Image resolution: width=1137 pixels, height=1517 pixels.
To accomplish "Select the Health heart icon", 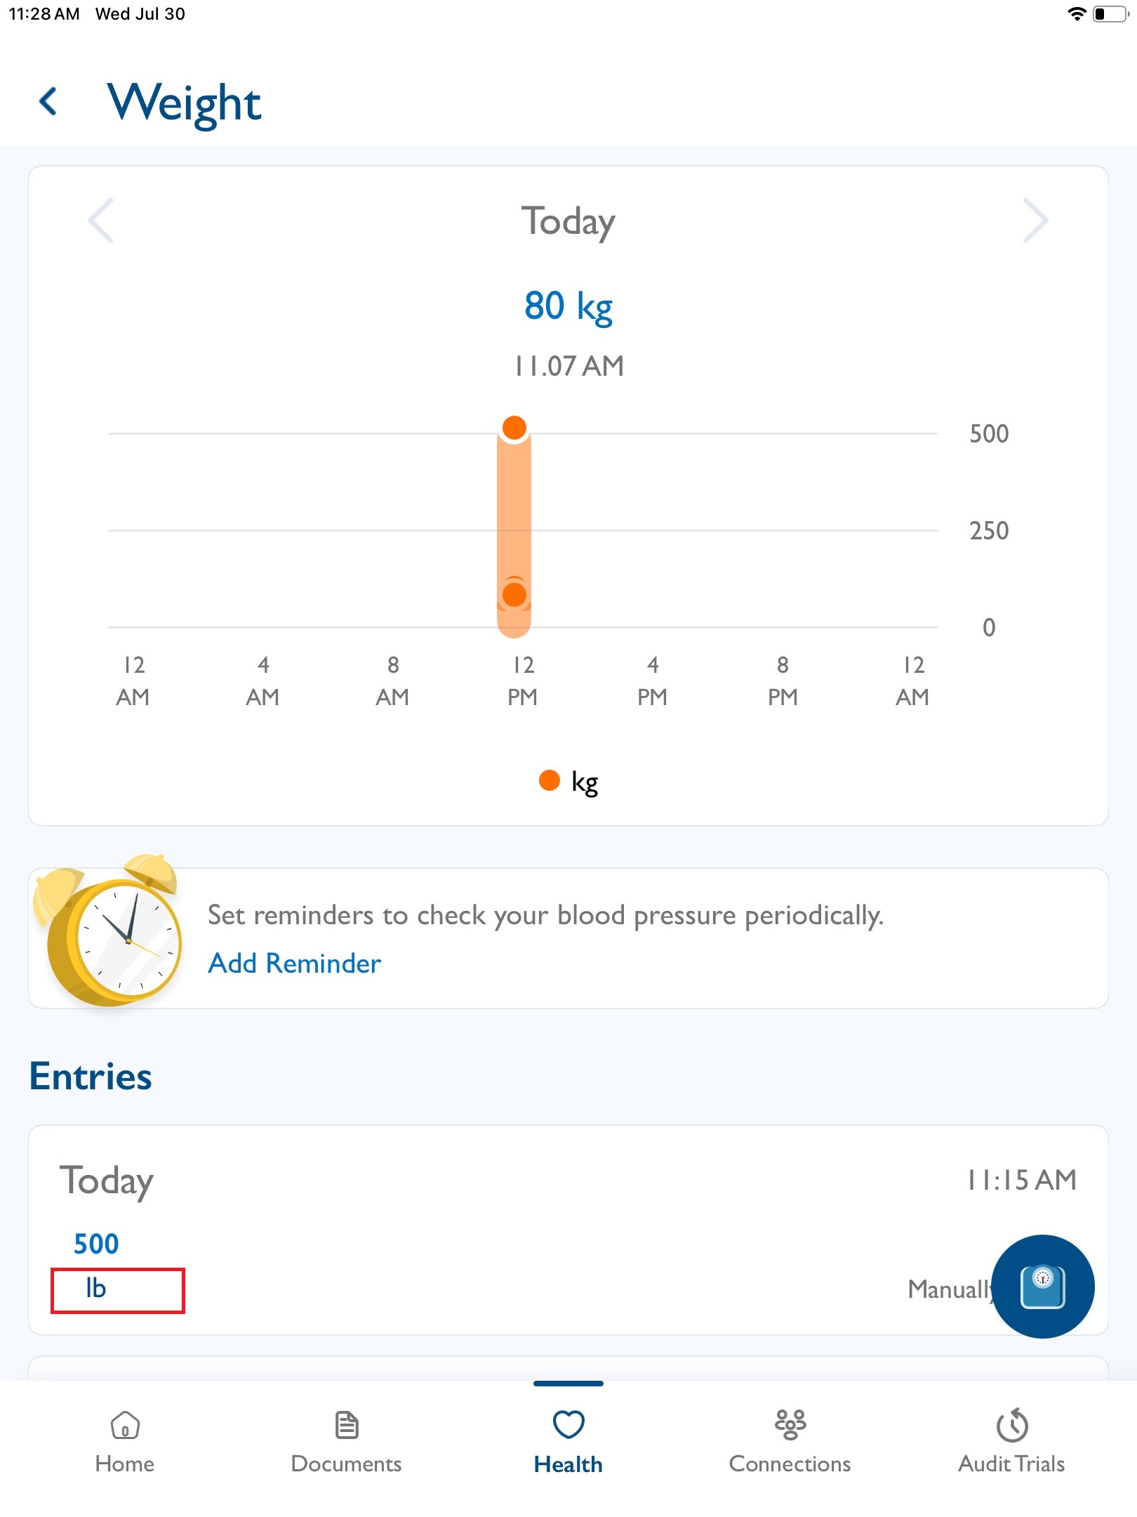I will 568,1425.
